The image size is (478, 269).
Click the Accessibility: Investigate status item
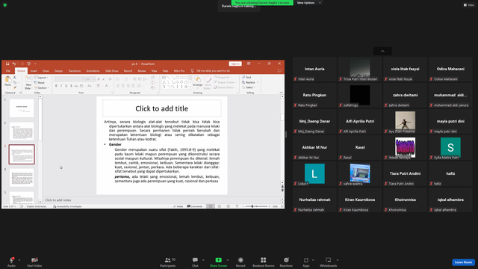coord(67,206)
